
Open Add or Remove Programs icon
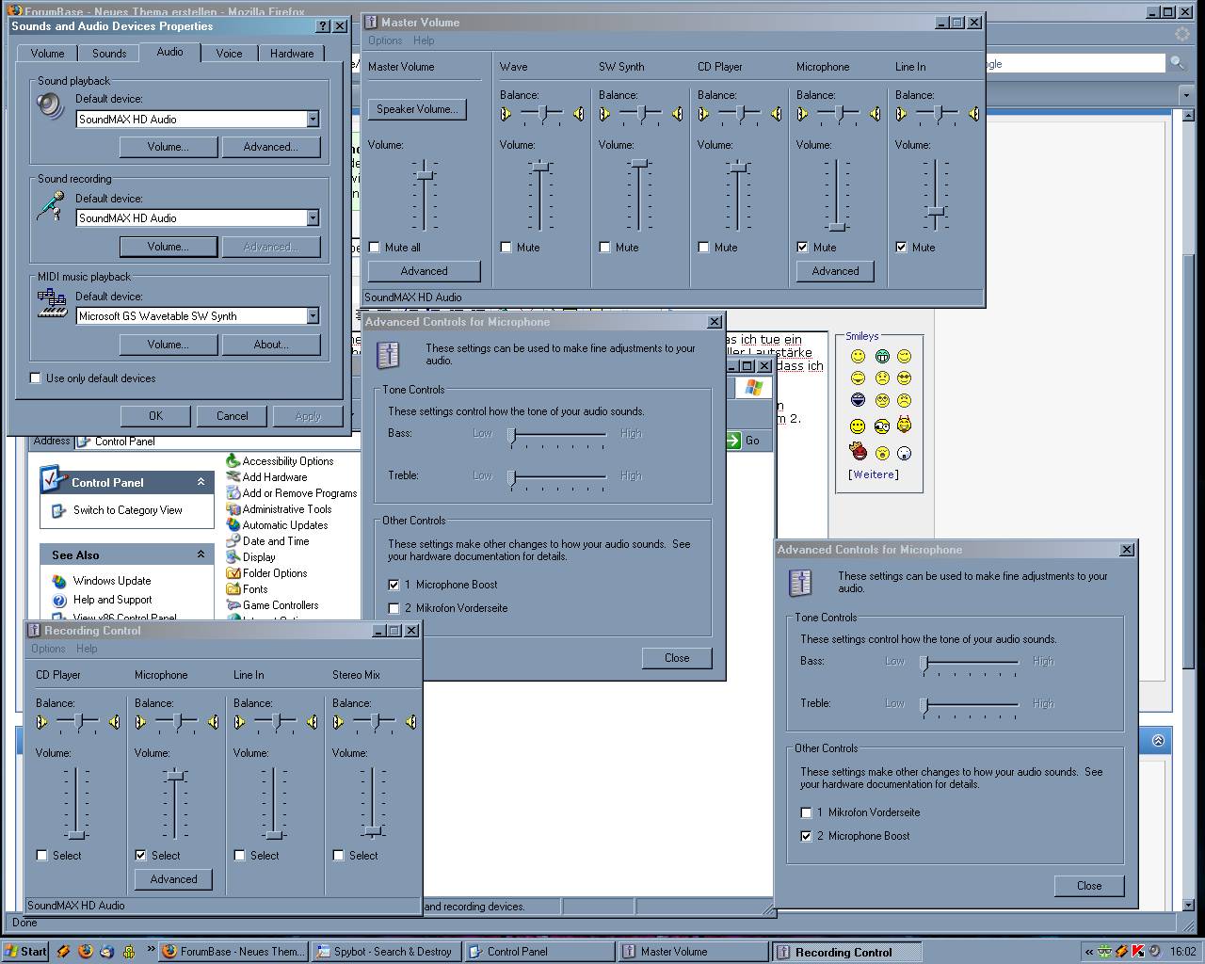[233, 493]
